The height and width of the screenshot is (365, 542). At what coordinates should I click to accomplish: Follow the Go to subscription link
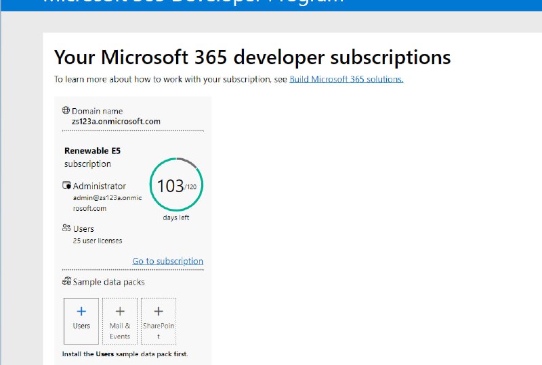click(167, 261)
